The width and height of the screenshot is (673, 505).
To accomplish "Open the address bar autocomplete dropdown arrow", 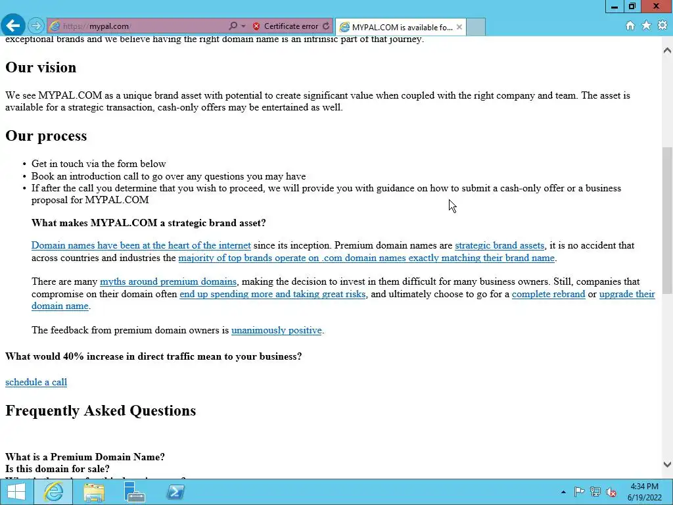I will pos(243,26).
